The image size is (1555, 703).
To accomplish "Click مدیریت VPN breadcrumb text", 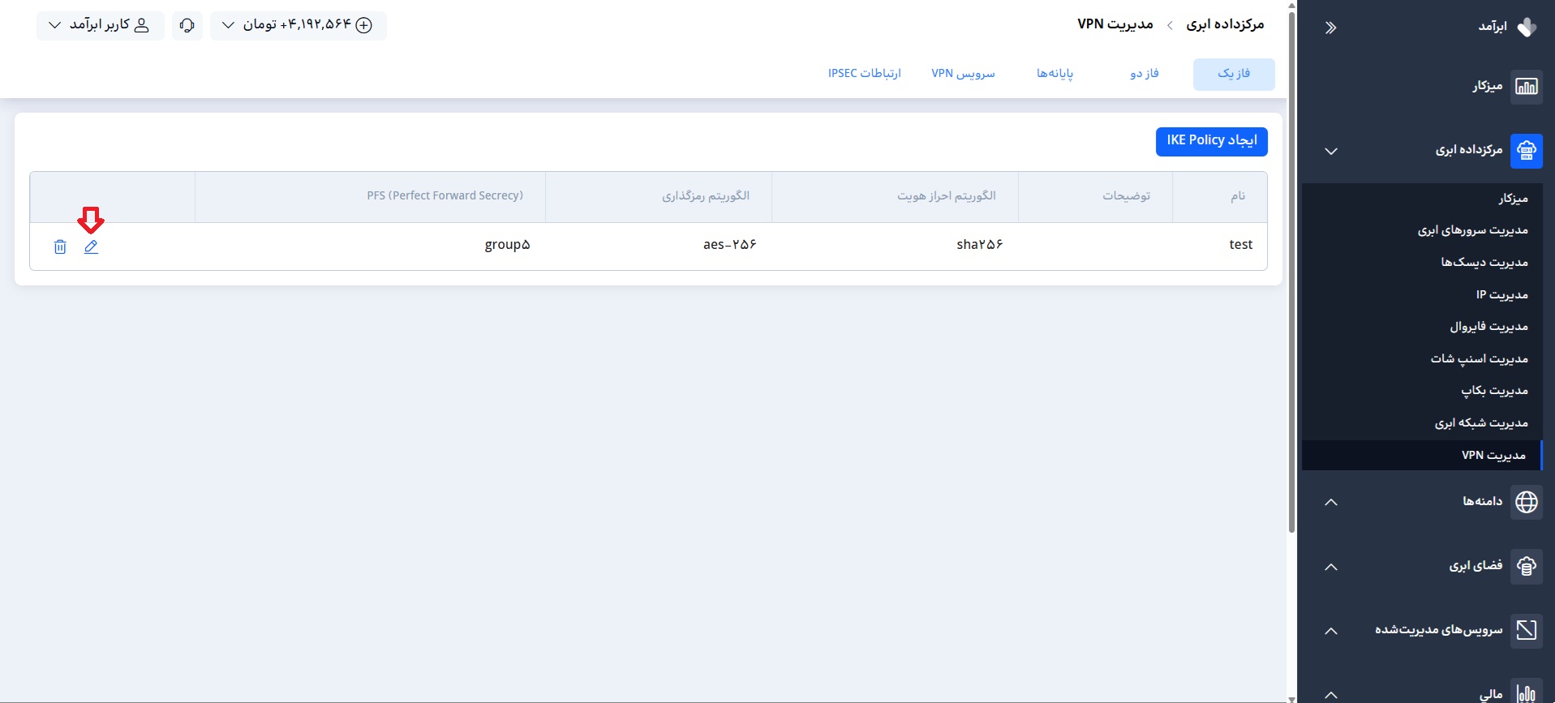I will 1115,24.
